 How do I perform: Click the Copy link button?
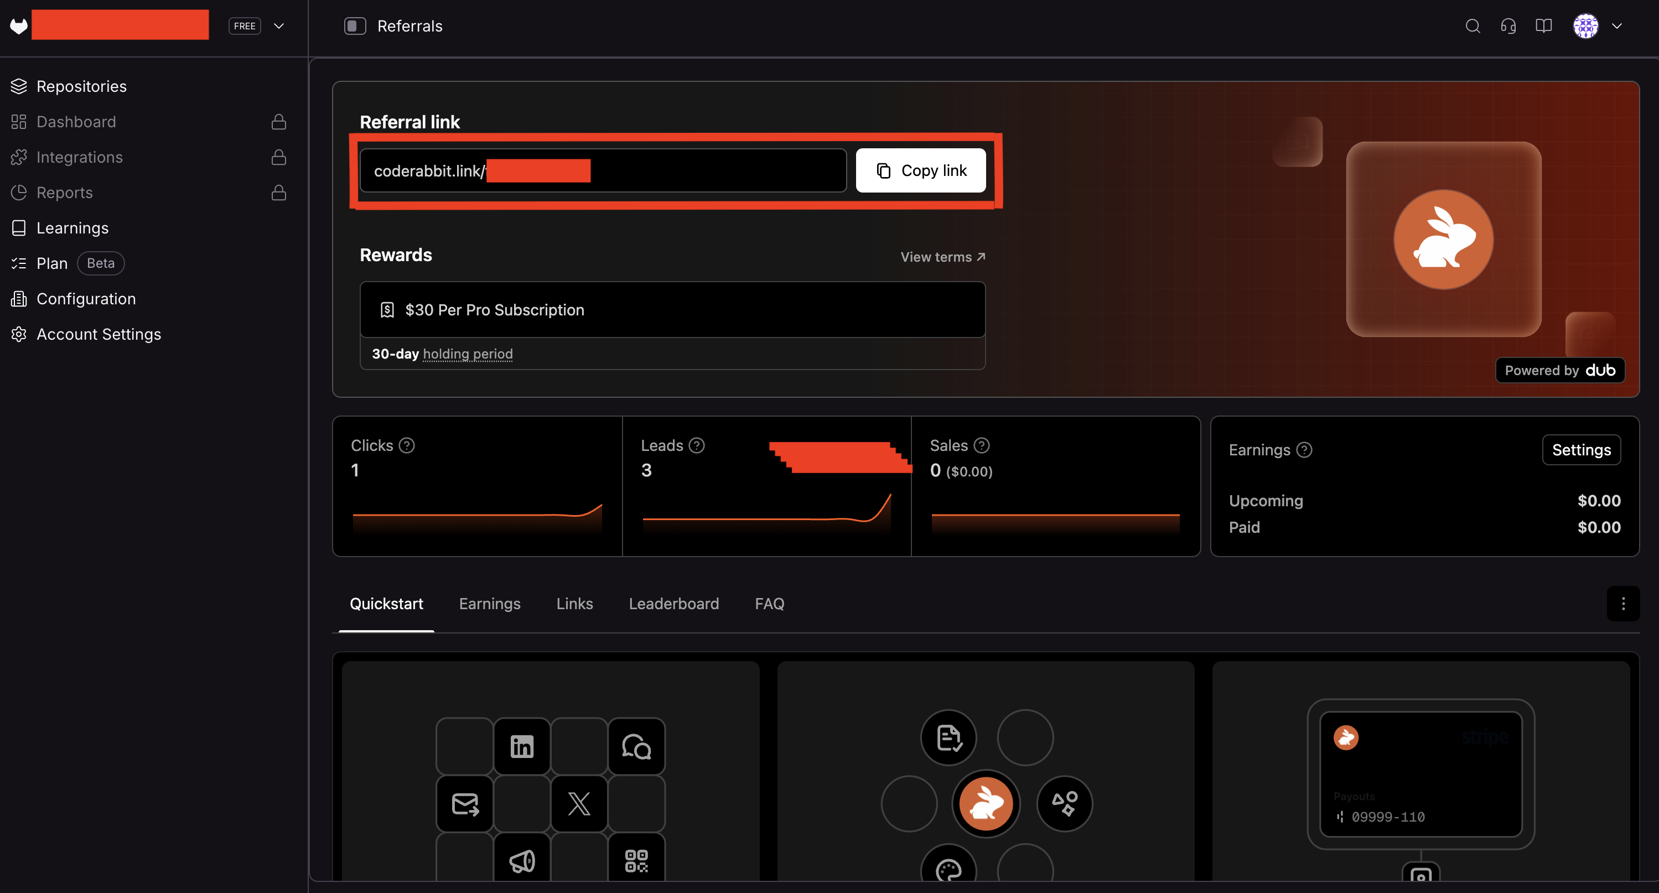[920, 170]
